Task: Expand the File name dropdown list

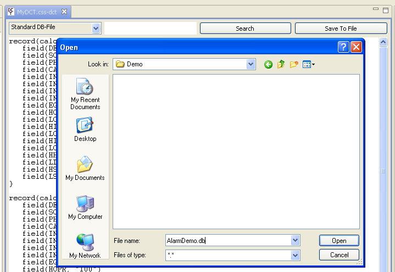Action: pos(296,240)
